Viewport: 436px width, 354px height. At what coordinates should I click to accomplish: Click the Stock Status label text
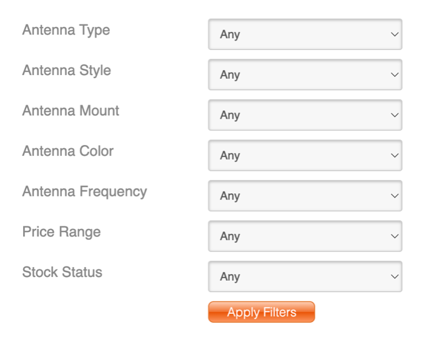click(x=62, y=272)
